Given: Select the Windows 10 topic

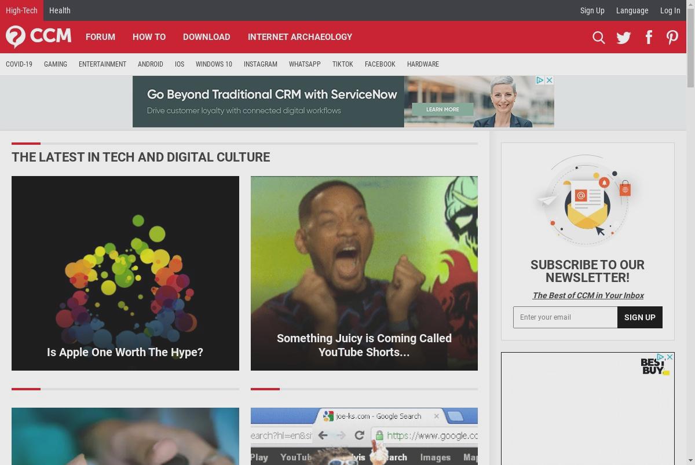Looking at the screenshot, I should [214, 64].
